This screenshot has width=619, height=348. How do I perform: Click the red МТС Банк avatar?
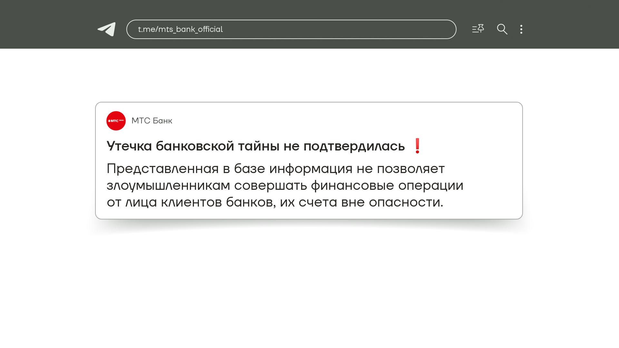116,121
